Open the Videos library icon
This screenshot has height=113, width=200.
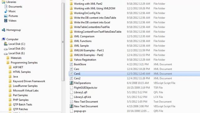(6, 21)
